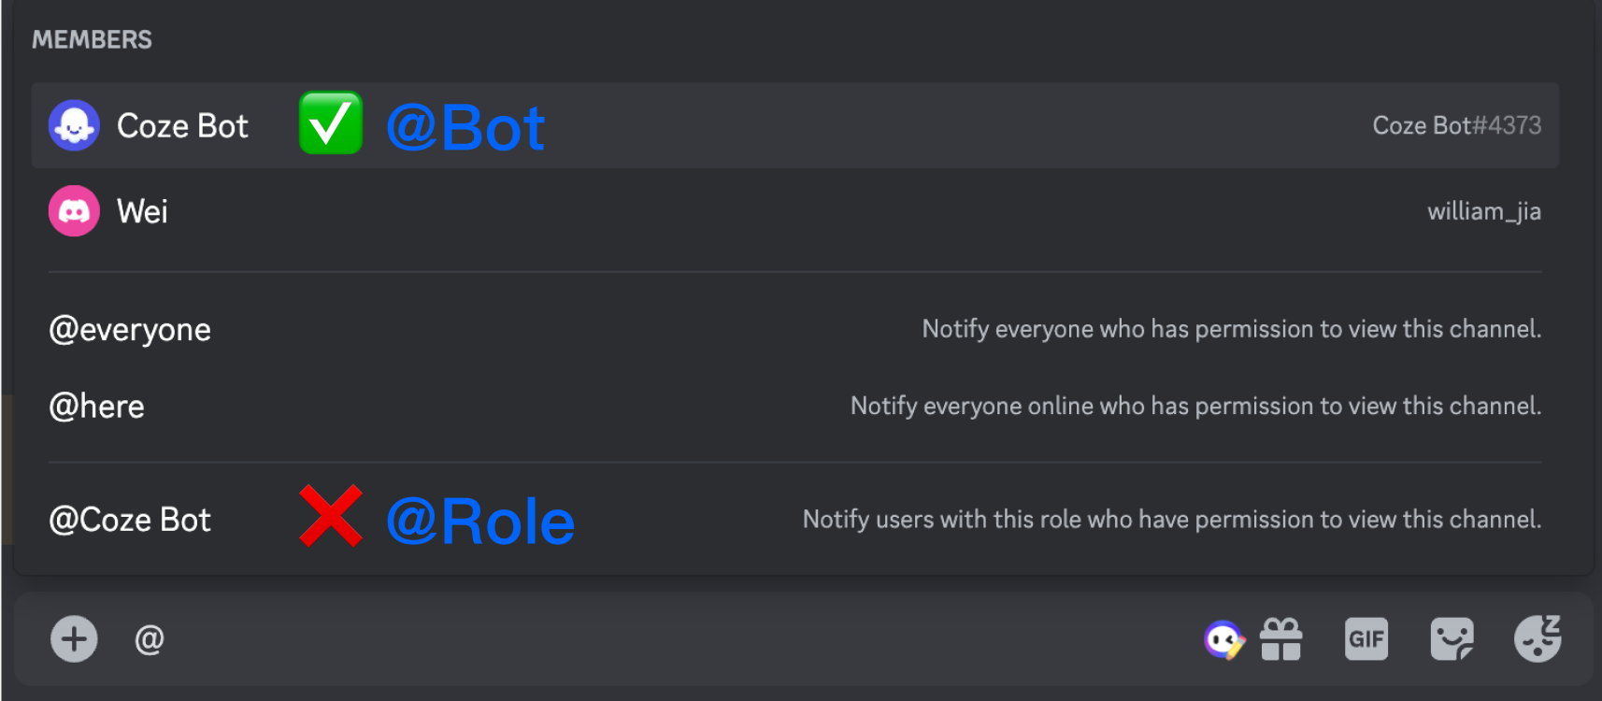Click the william_jia username text
The image size is (1602, 701).
tap(1483, 211)
